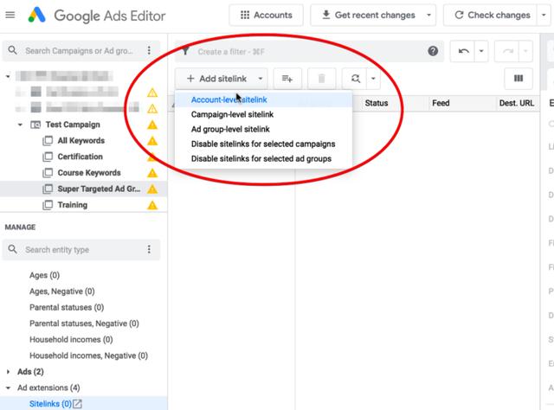Image resolution: width=554 pixels, height=410 pixels.
Task: Expand replace text dropdown arrow
Action: pos(373,79)
